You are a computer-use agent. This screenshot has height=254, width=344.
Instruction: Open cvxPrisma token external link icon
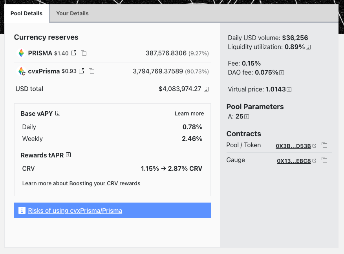pos(81,71)
